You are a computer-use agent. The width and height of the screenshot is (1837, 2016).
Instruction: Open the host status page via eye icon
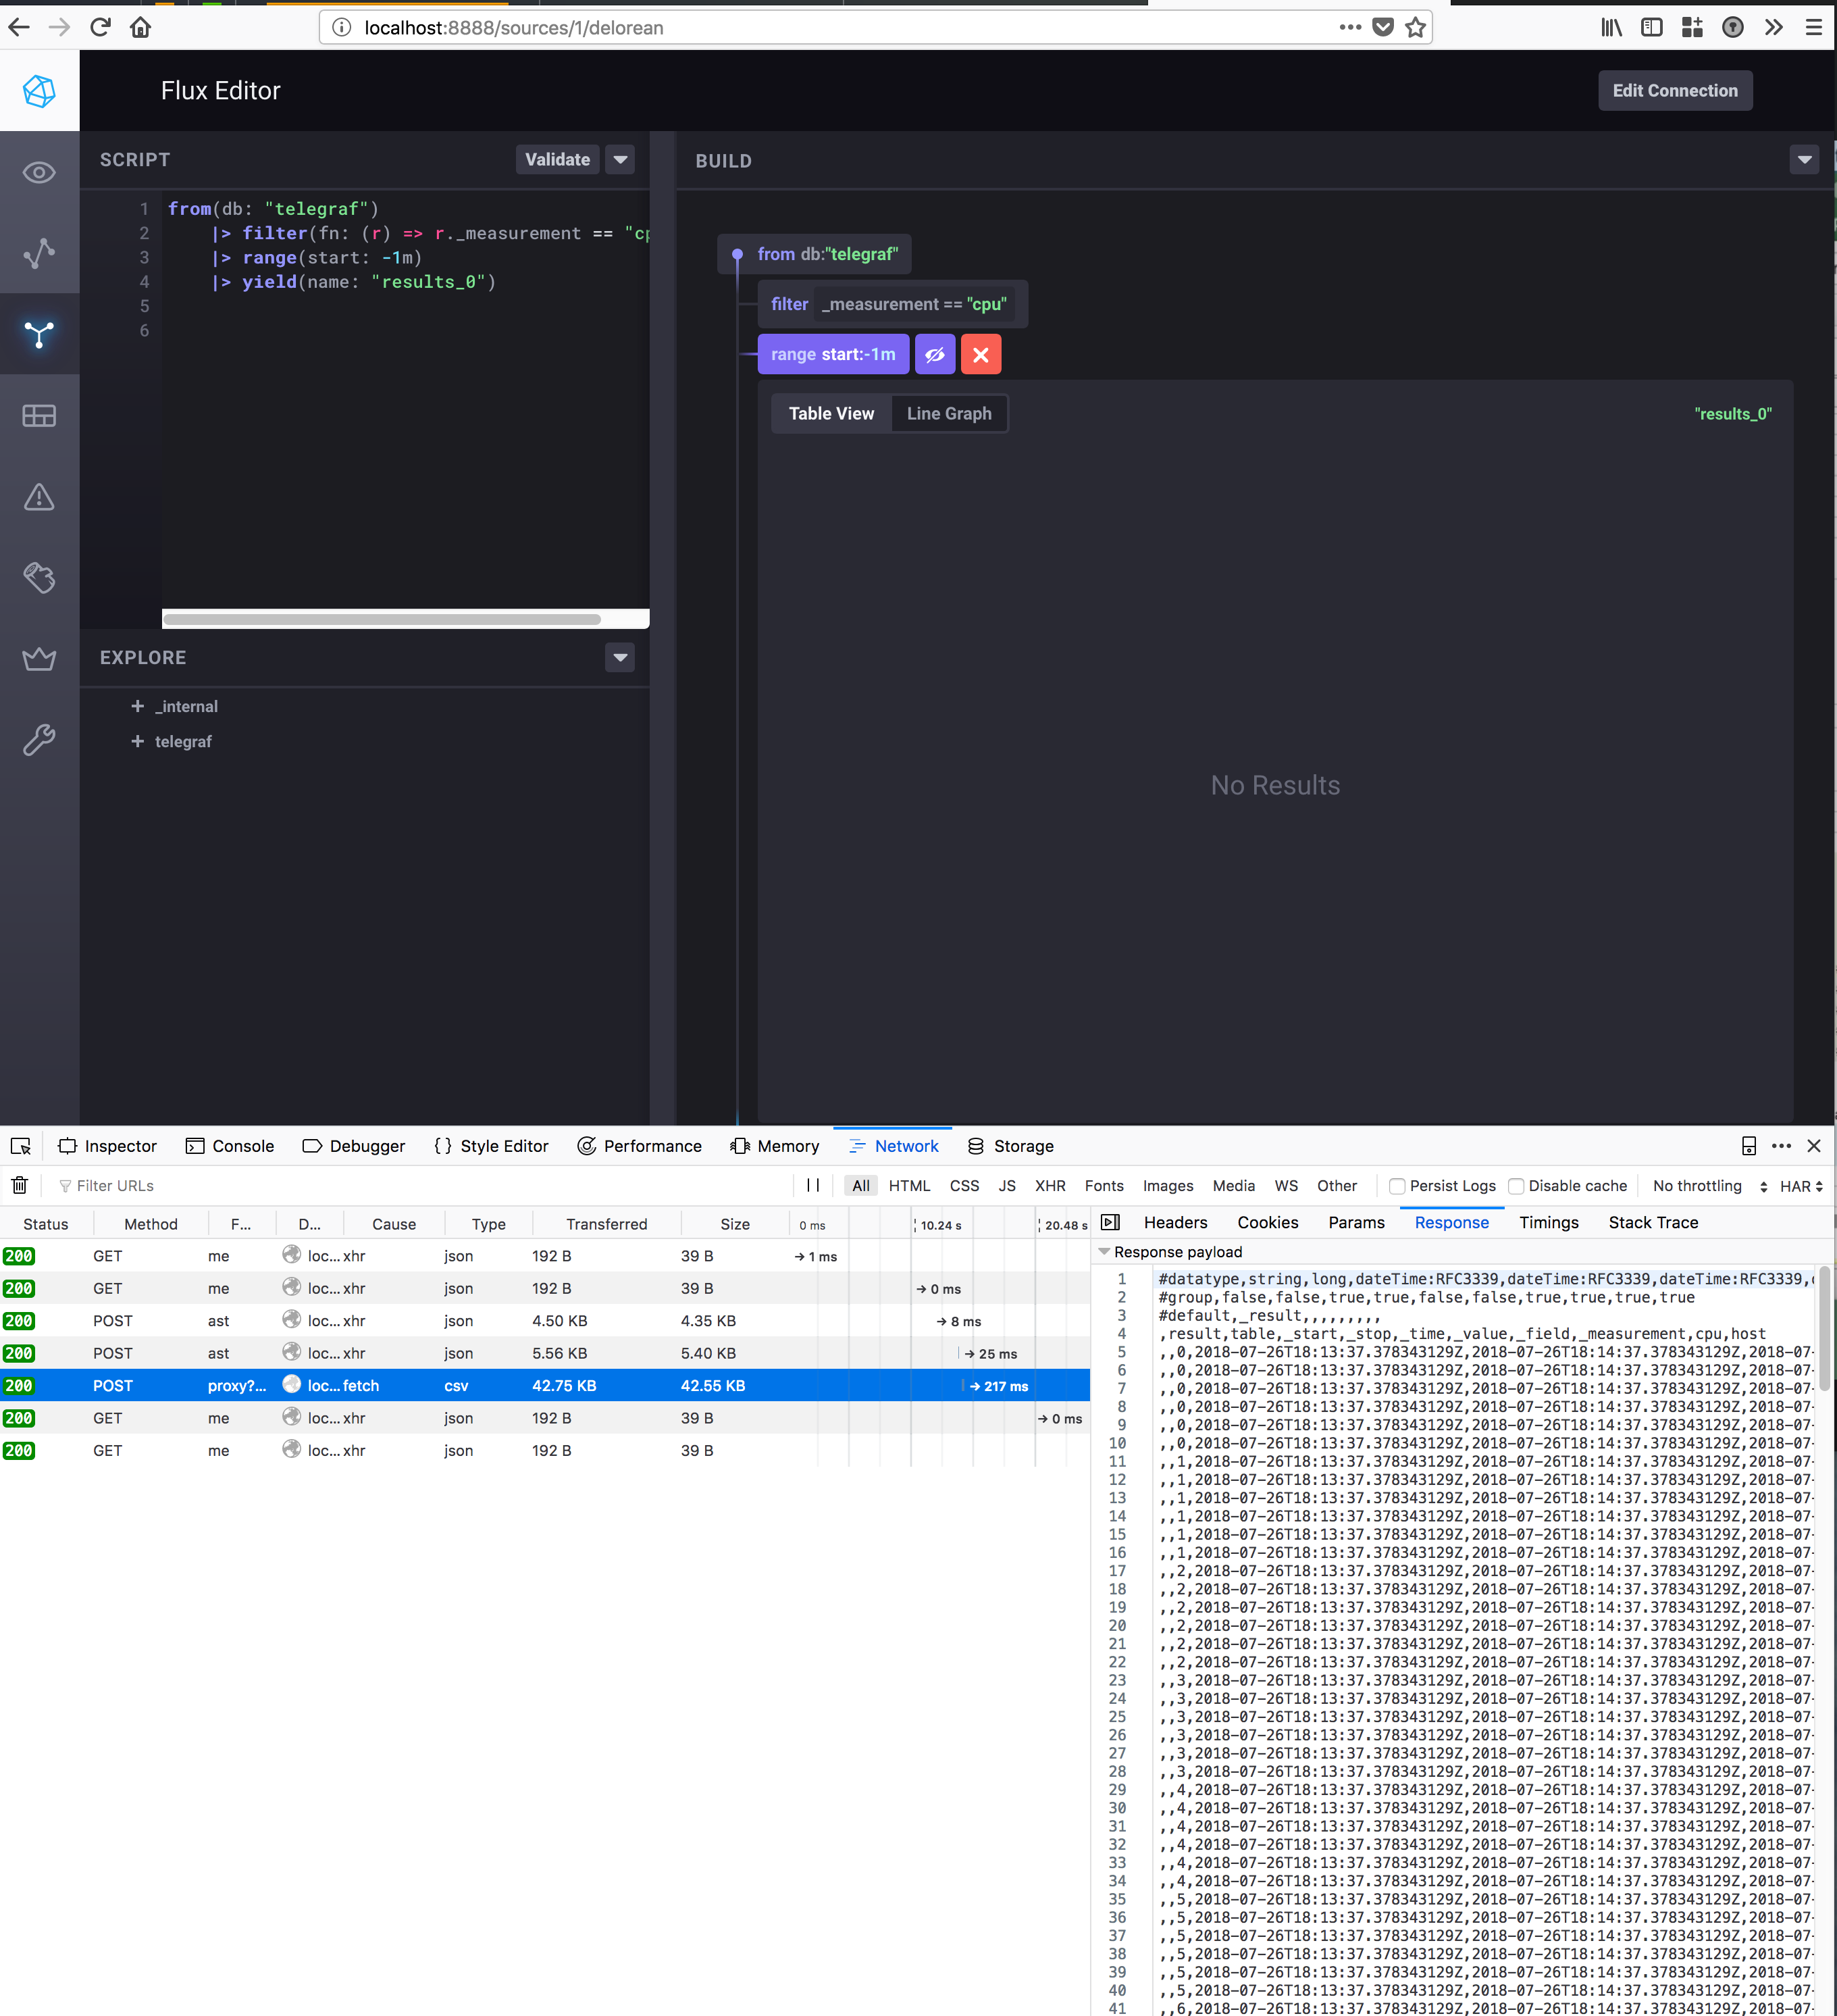(40, 172)
